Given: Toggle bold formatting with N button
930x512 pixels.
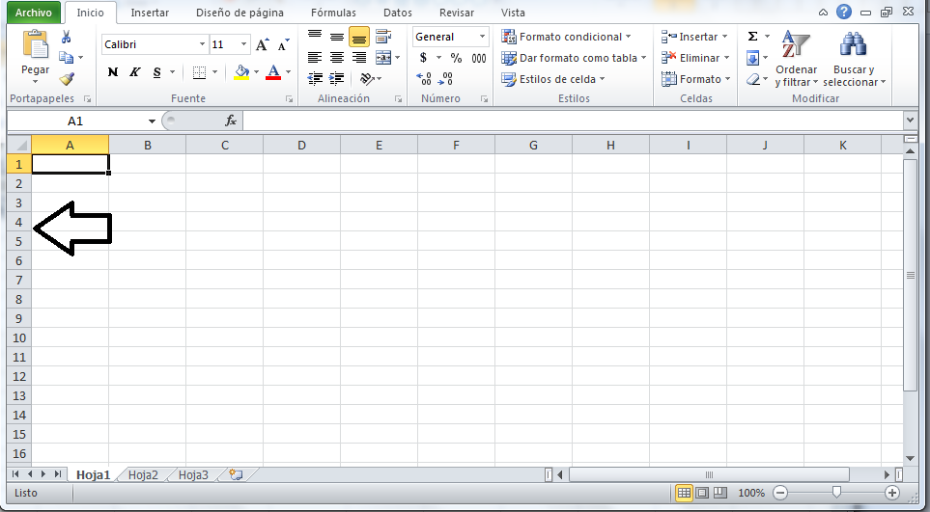Looking at the screenshot, I should click(113, 72).
